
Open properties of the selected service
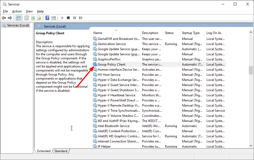[x=26, y=18]
